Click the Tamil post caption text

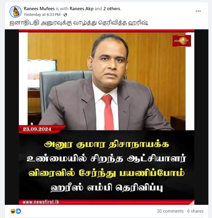coord(79,23)
